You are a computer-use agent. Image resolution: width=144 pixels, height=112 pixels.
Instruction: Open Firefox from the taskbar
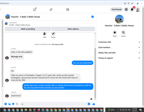[x=39, y=110]
